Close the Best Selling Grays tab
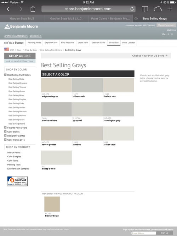Screen dimensions: 177x236 pyautogui.click(x=136, y=18)
